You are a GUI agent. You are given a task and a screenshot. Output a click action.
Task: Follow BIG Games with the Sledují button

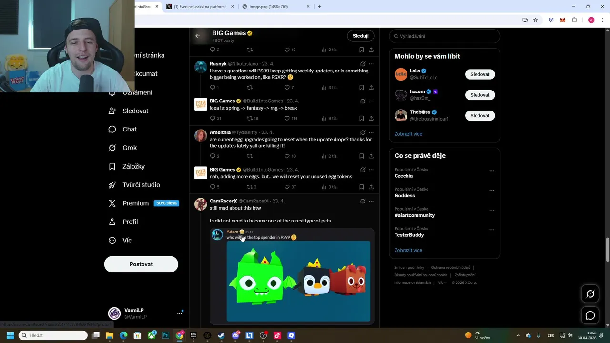pyautogui.click(x=361, y=36)
